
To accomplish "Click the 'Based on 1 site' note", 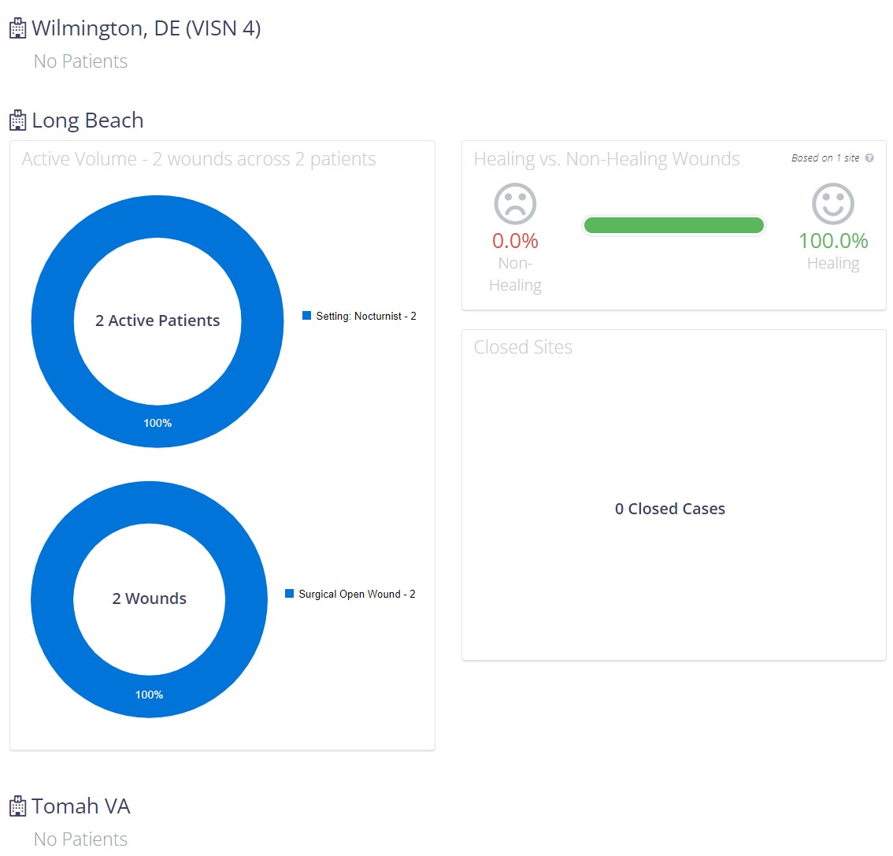I will pos(825,157).
